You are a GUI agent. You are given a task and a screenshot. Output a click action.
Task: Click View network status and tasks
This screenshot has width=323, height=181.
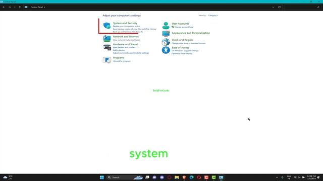(x=126, y=40)
